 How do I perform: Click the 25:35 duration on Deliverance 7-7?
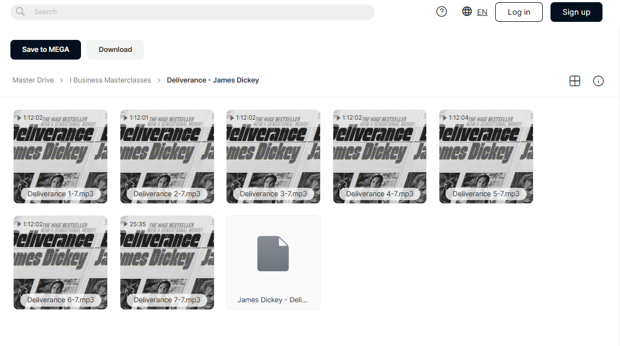(x=137, y=224)
